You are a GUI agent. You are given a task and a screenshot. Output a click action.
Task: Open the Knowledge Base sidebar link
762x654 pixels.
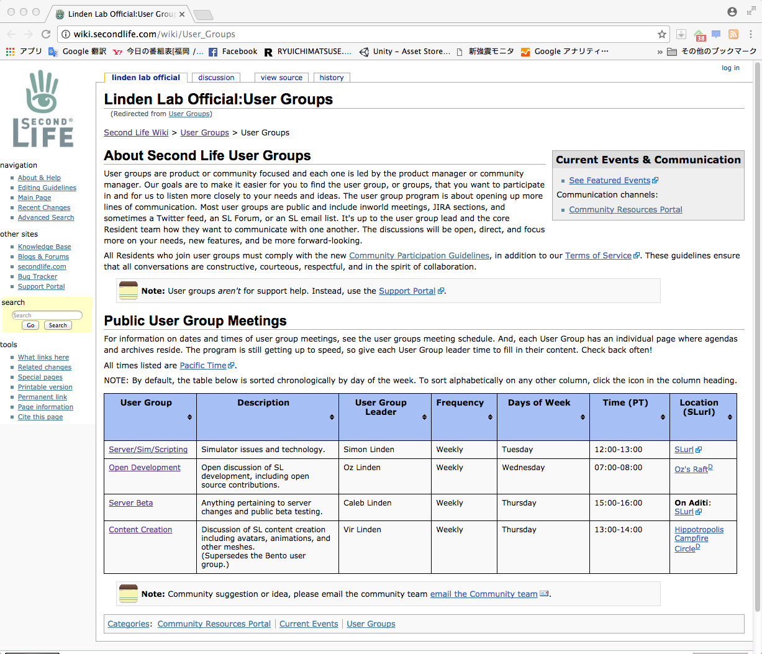[x=44, y=247]
